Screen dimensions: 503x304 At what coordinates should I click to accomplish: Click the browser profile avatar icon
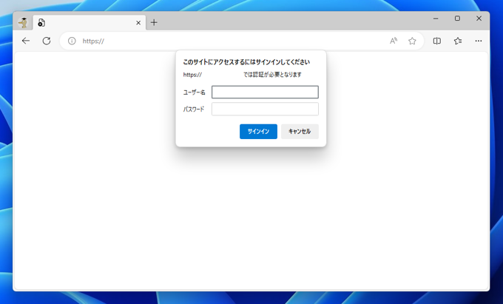pyautogui.click(x=23, y=22)
